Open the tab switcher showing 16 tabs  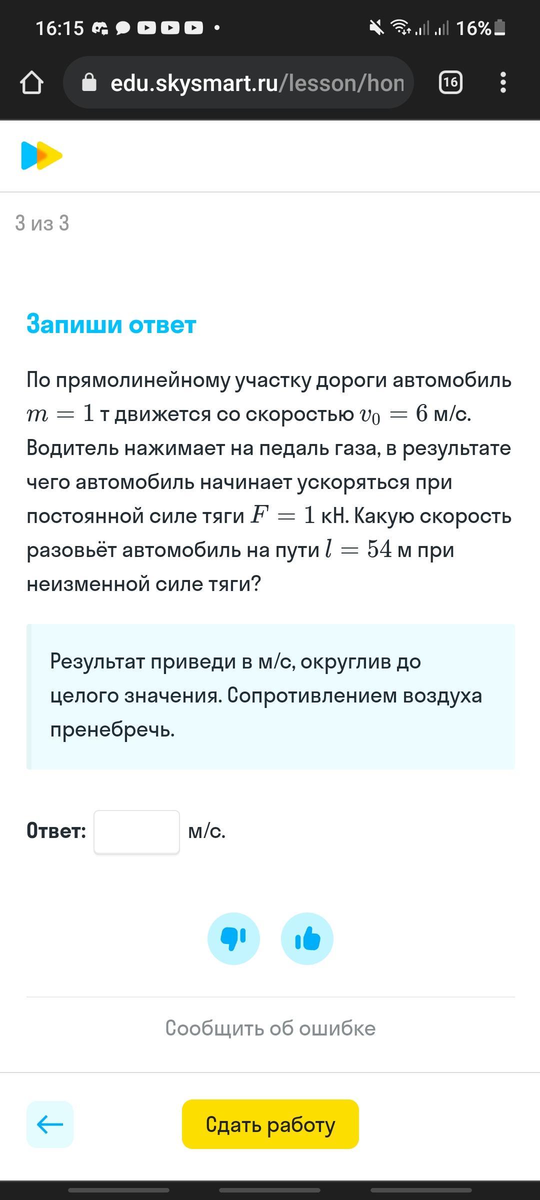450,82
